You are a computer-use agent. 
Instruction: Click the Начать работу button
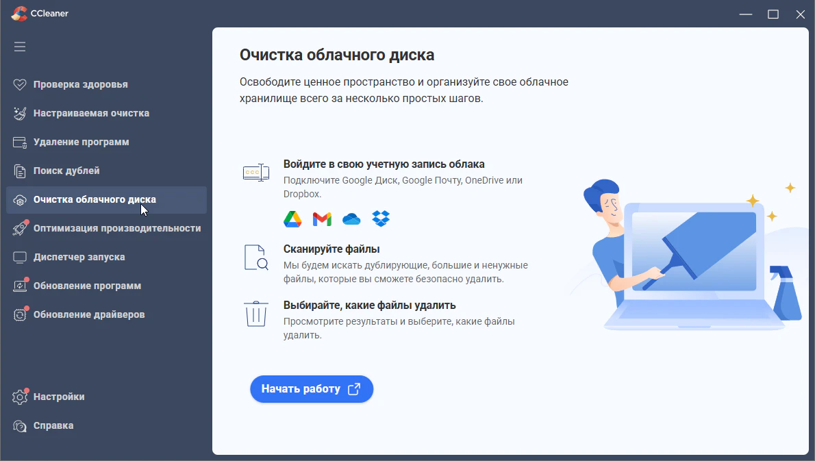[312, 389]
